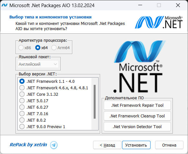The image size is (188, 154).
Task: Click the .NET app icon in title bar
Action: coord(5,5)
